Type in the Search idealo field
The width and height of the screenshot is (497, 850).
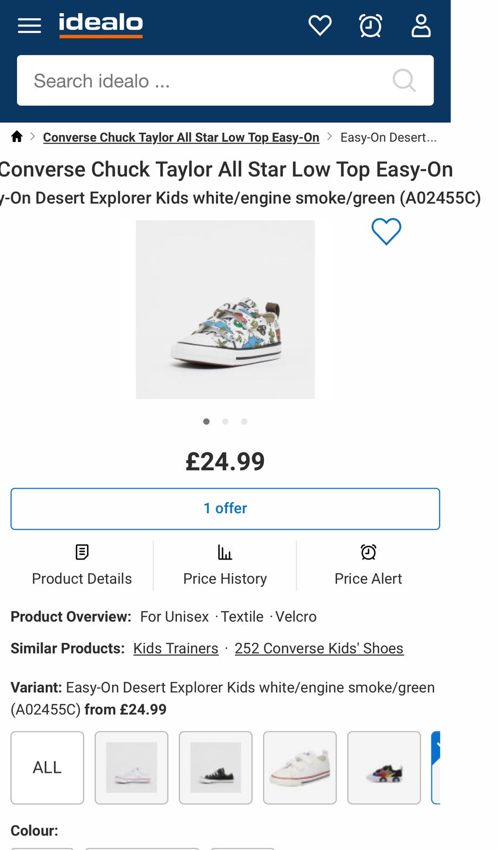pos(202,81)
